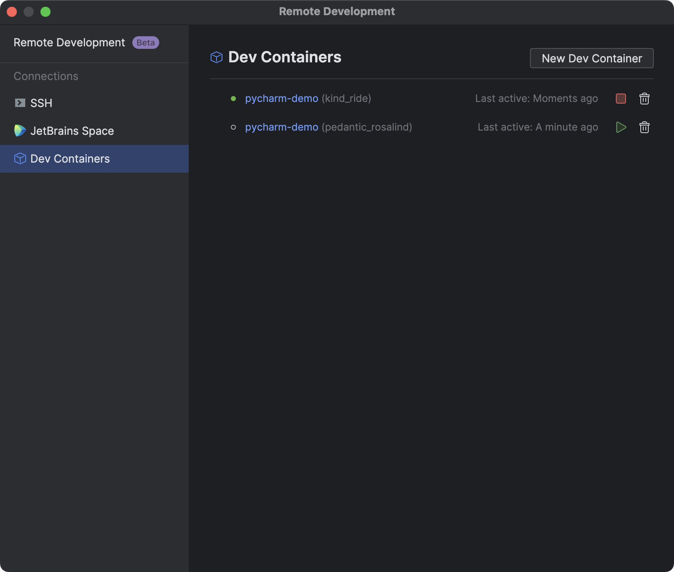The width and height of the screenshot is (674, 572).
Task: Click the green status dot for kind_ride
Action: [233, 98]
